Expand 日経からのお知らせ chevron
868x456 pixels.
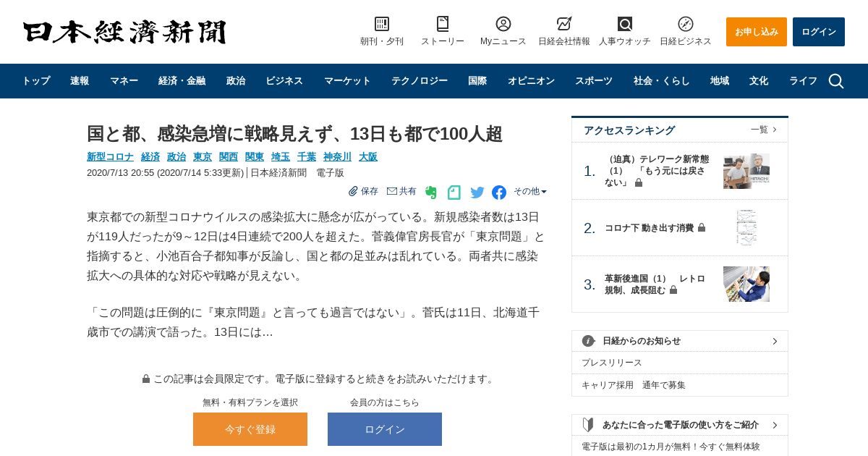pyautogui.click(x=775, y=341)
